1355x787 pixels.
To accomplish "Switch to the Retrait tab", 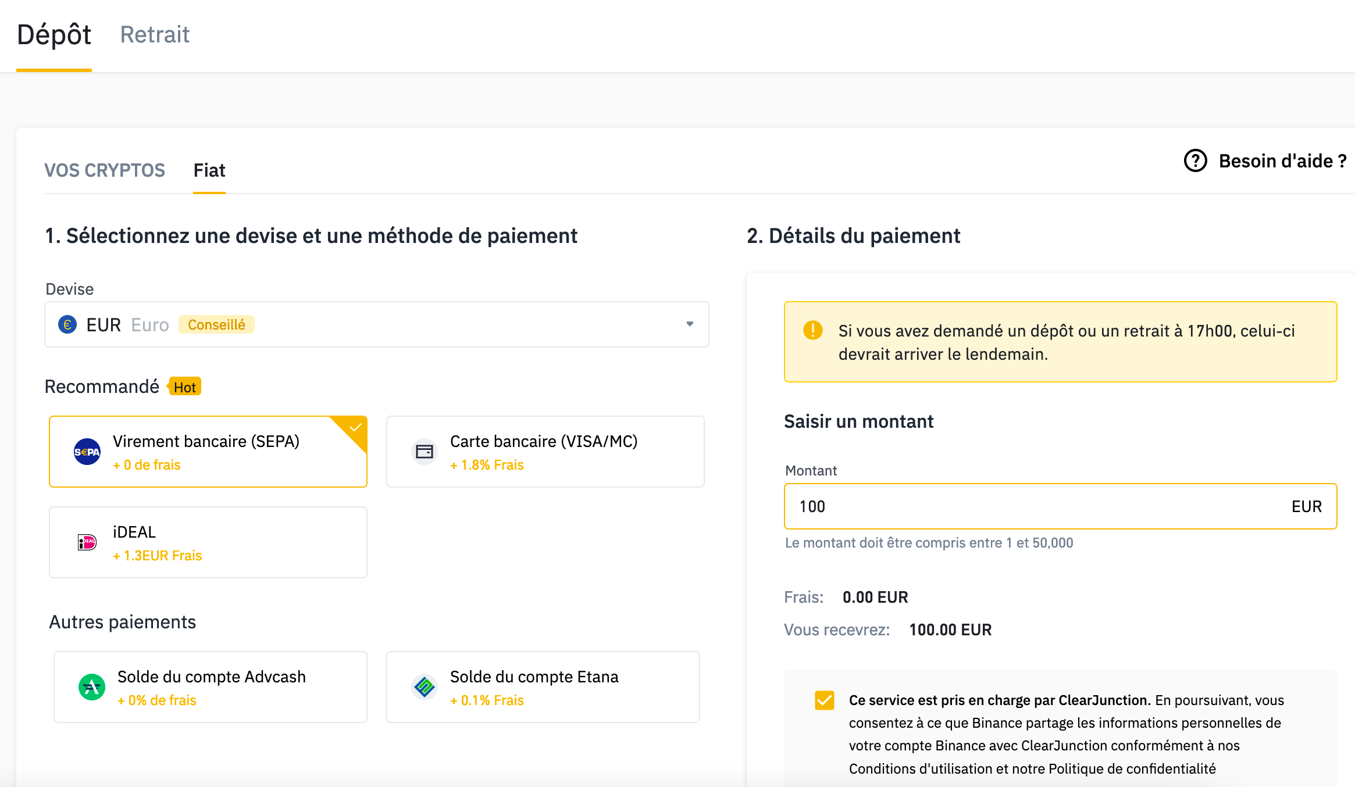I will click(x=155, y=35).
